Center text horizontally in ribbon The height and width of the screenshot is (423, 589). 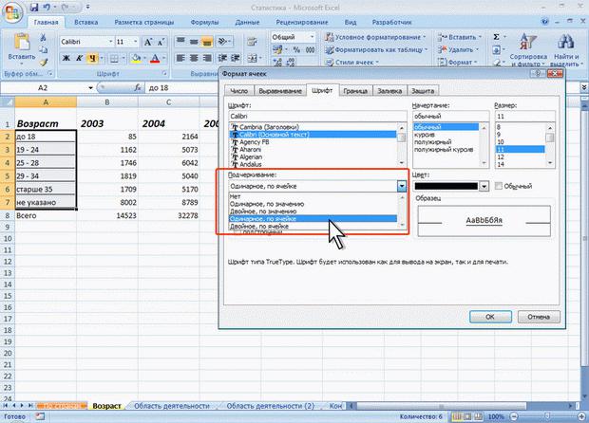pyautogui.click(x=194, y=58)
